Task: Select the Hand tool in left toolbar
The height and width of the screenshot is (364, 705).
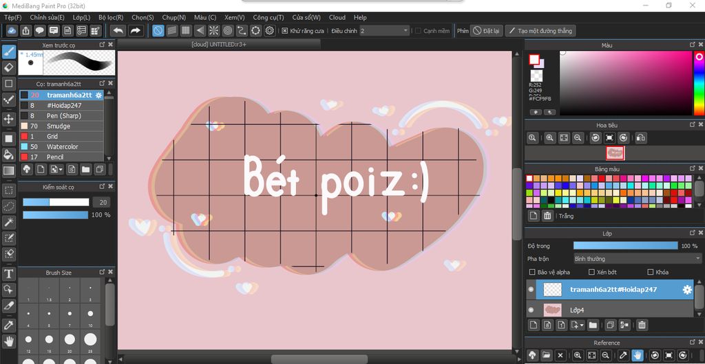Action: coord(8,341)
